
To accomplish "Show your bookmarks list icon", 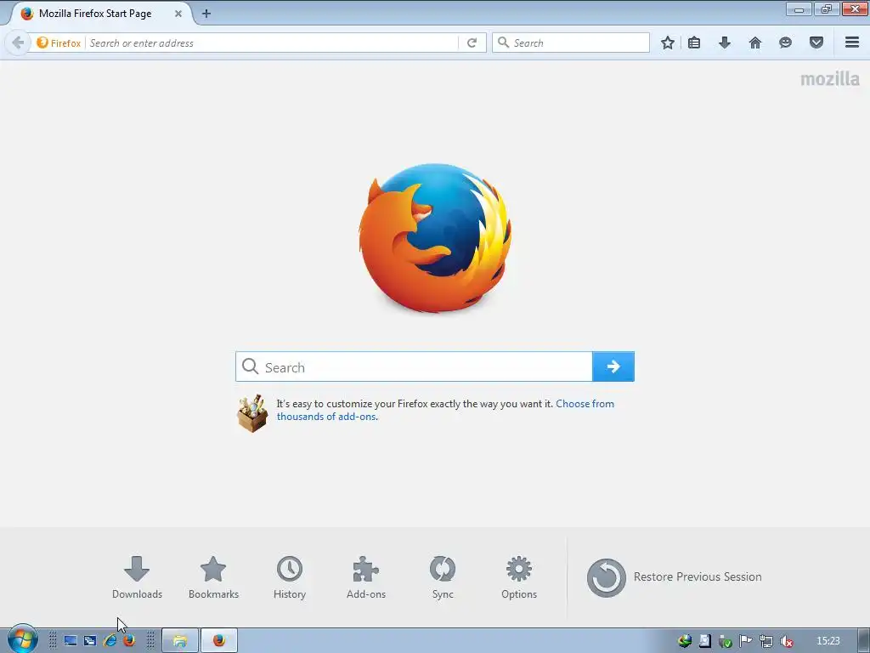I will coord(694,43).
